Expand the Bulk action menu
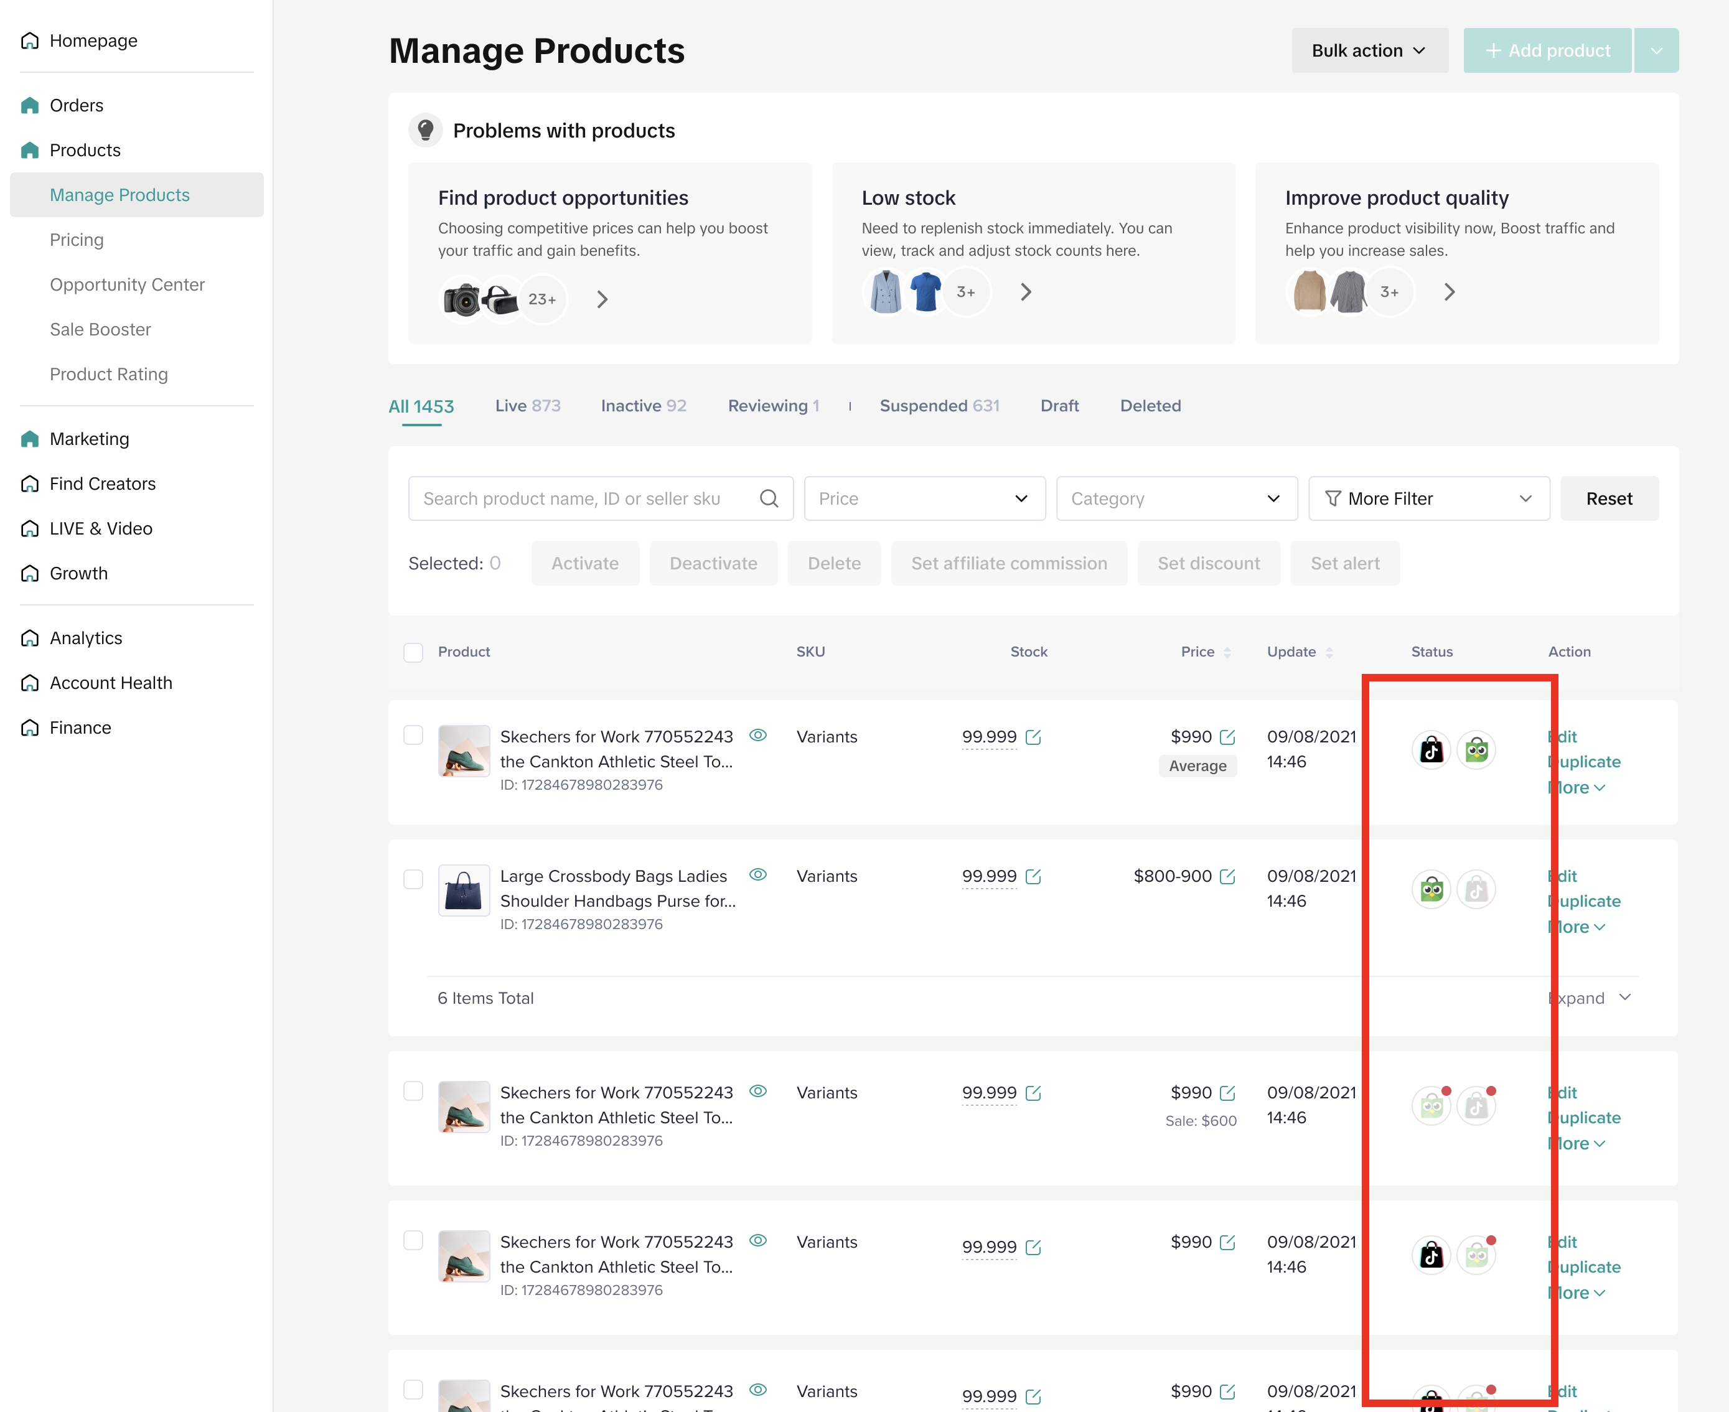The width and height of the screenshot is (1729, 1412). click(1369, 50)
